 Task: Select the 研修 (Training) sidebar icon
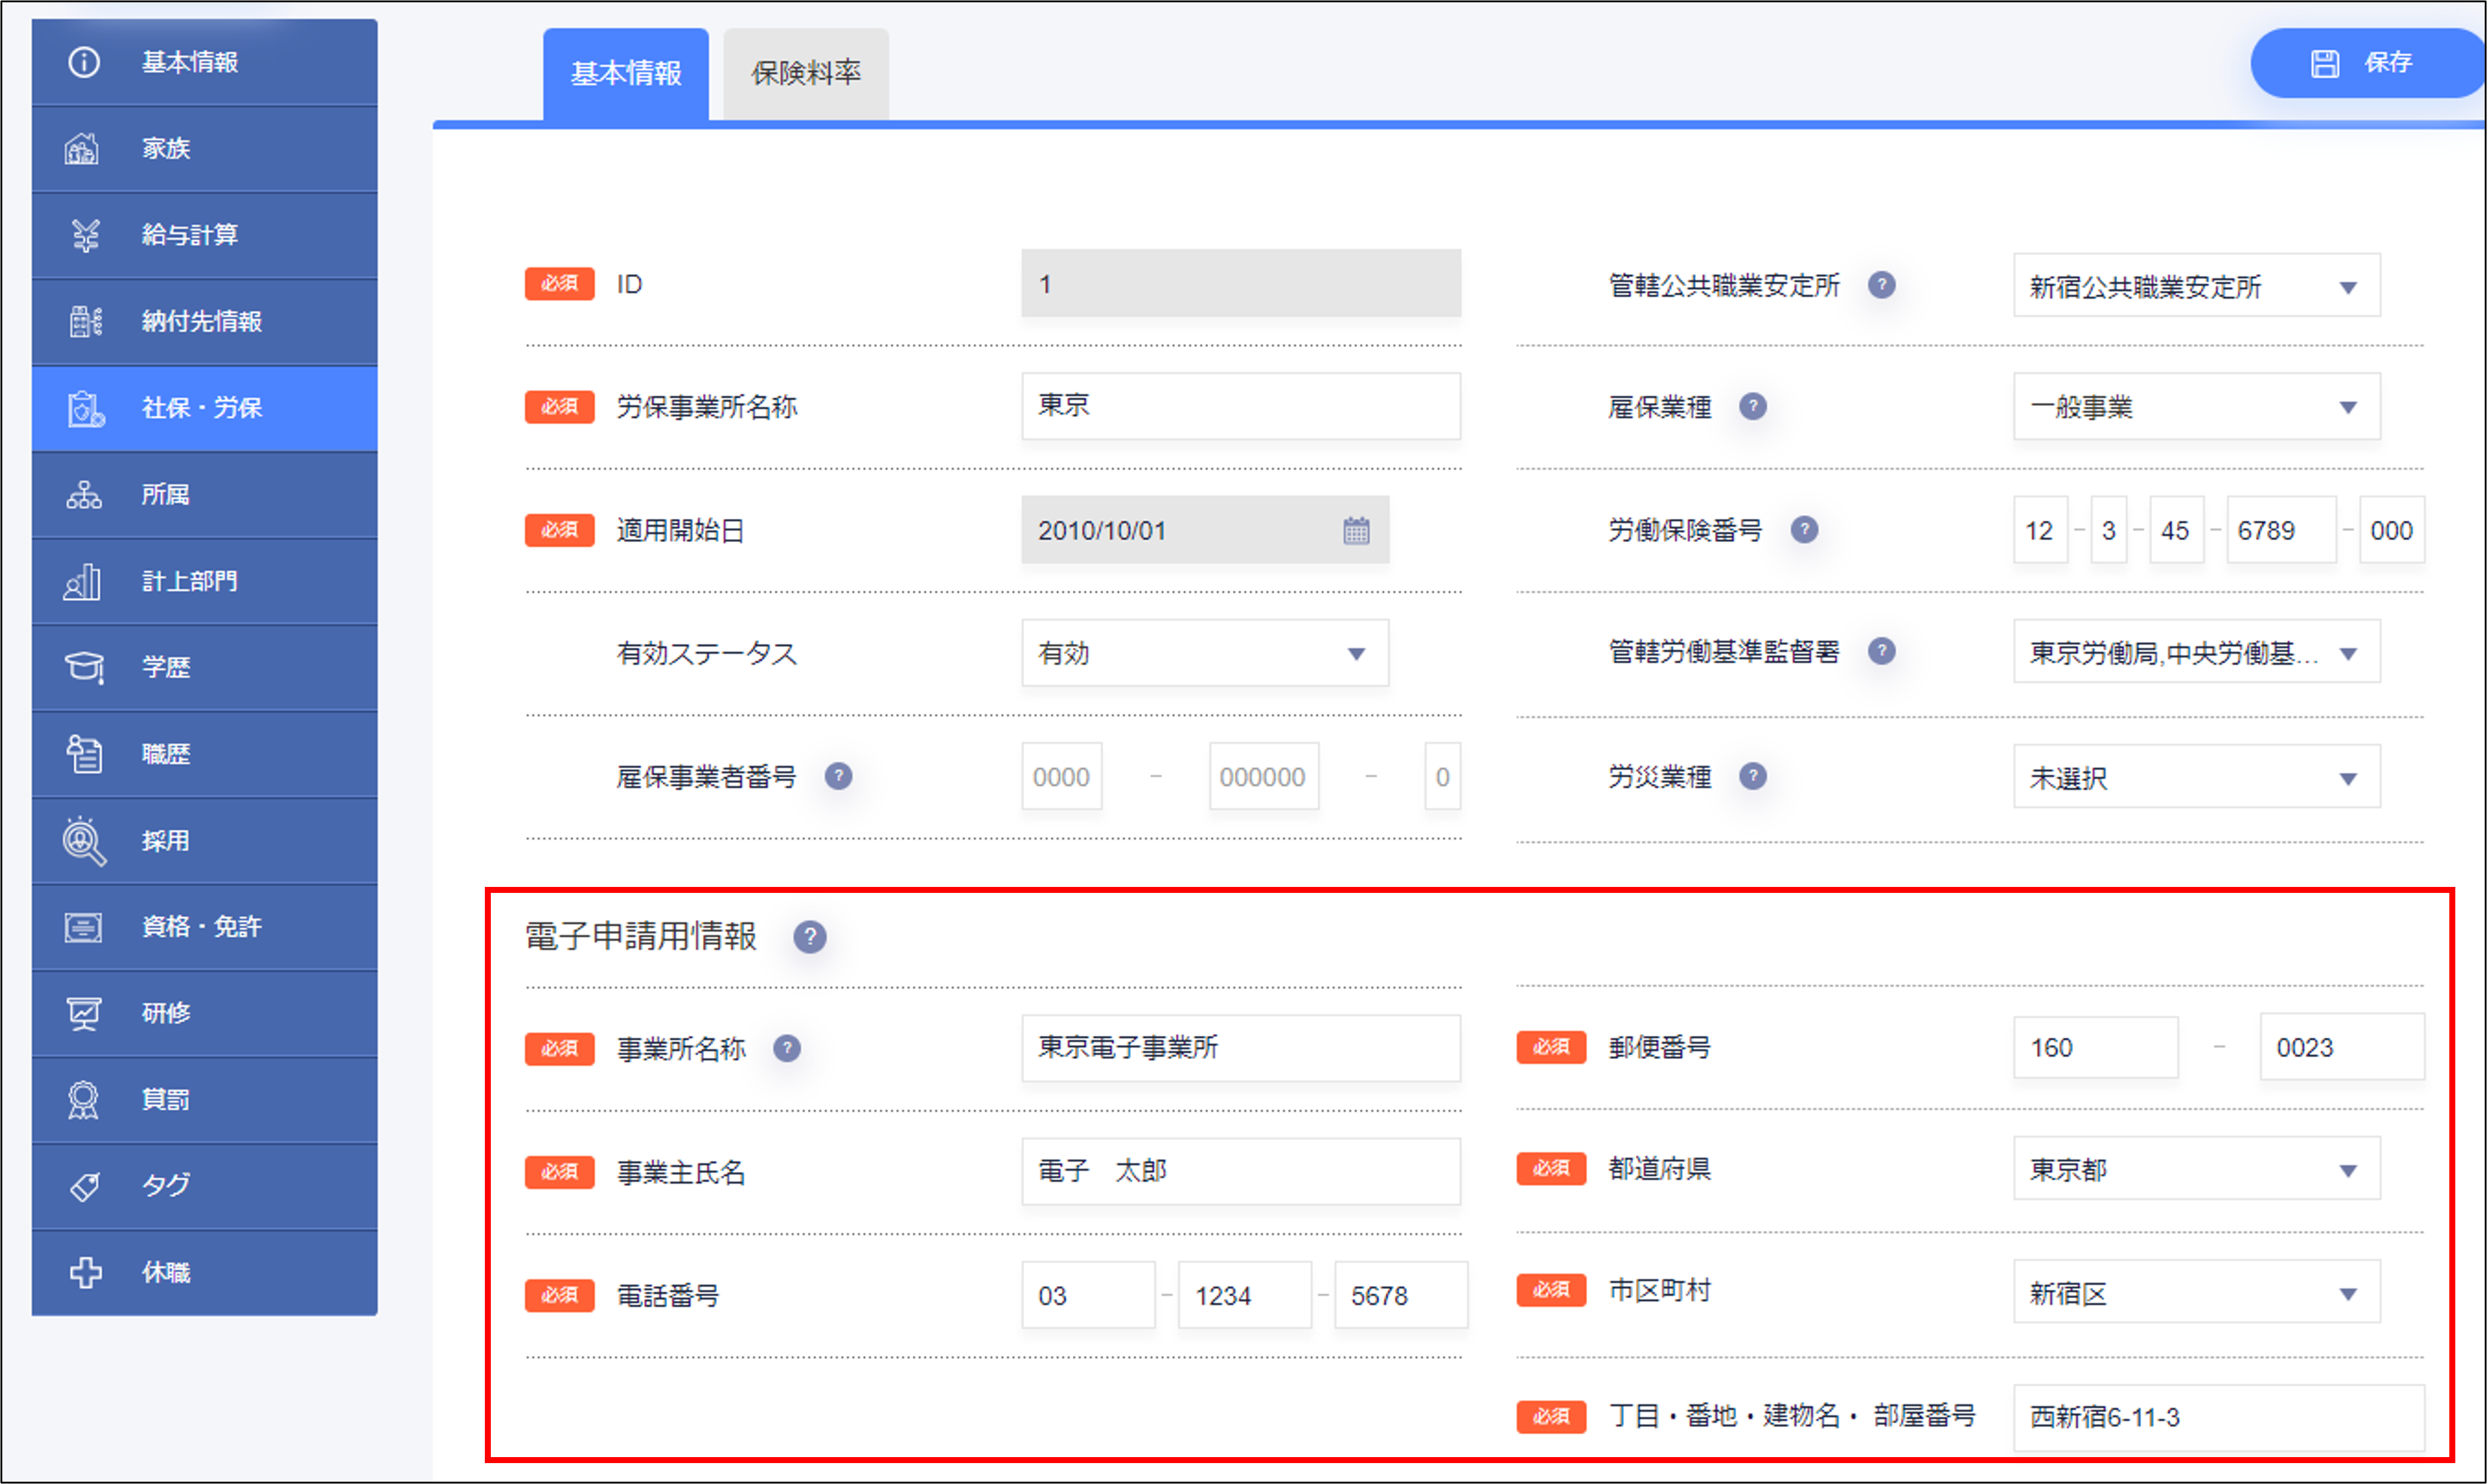coord(84,1013)
